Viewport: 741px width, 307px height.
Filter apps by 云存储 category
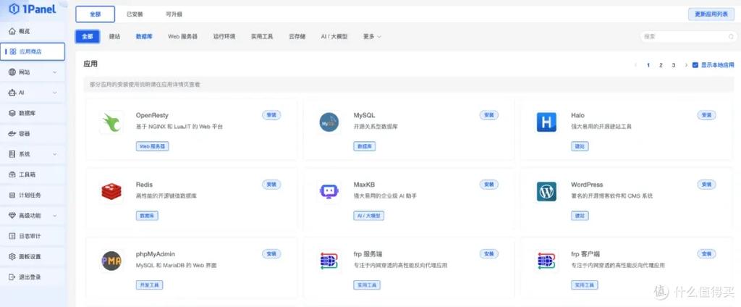297,36
